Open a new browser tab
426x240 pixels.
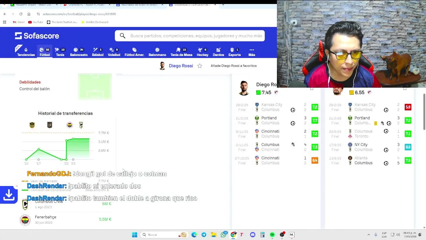[x=223, y=5]
